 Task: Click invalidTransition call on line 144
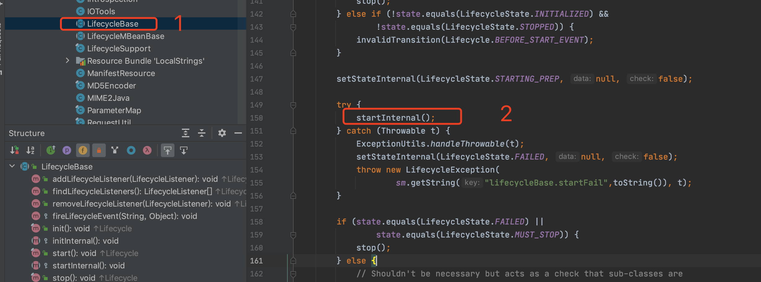[398, 40]
